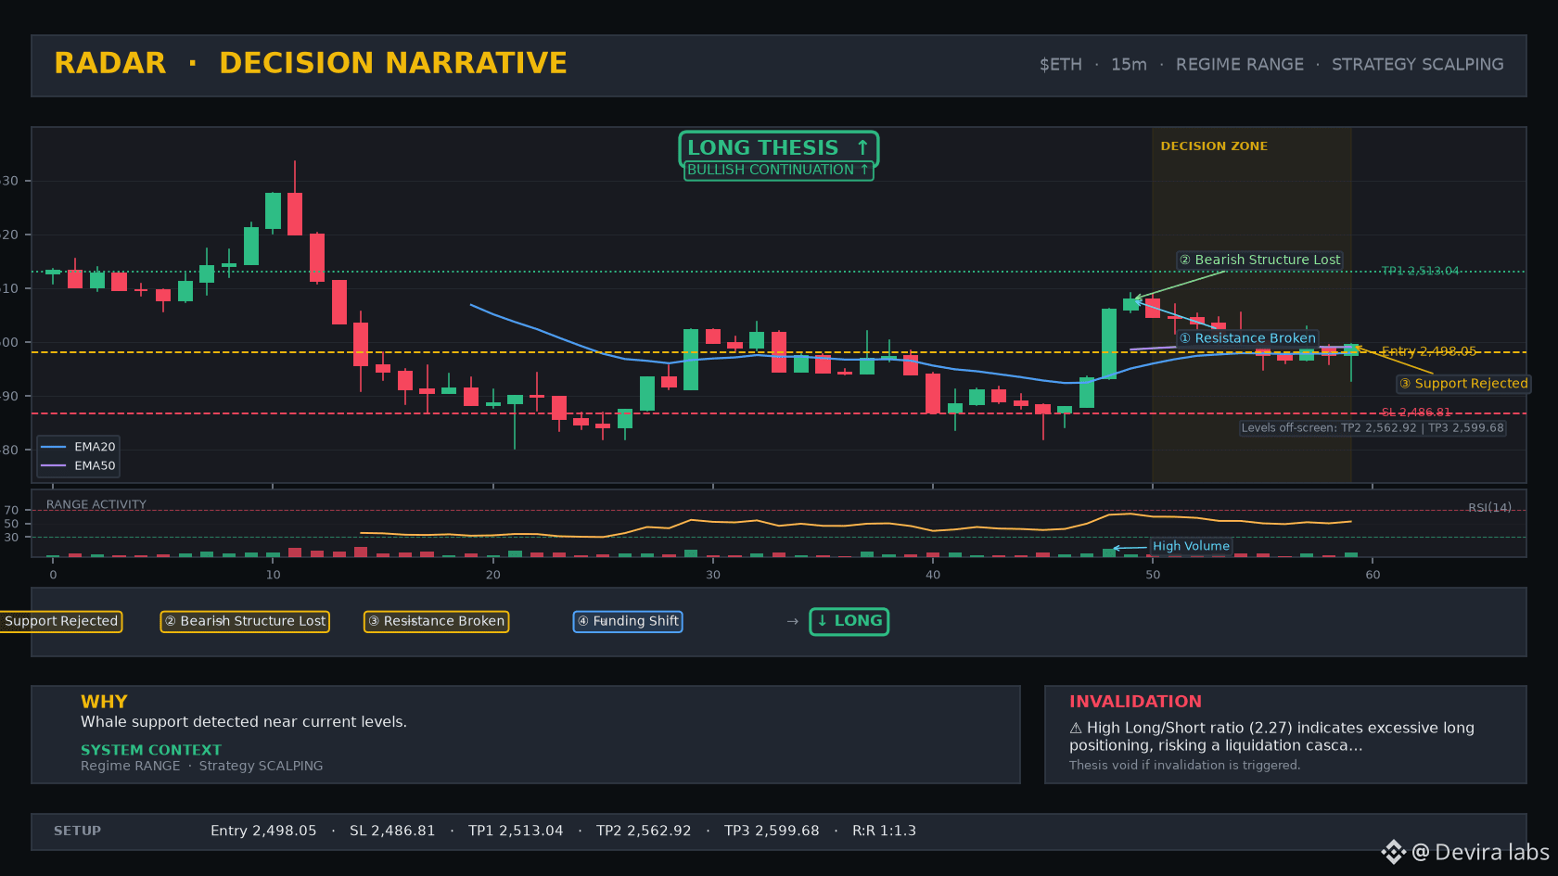The height and width of the screenshot is (876, 1558).
Task: Click the LONG decision badge
Action: tap(849, 621)
